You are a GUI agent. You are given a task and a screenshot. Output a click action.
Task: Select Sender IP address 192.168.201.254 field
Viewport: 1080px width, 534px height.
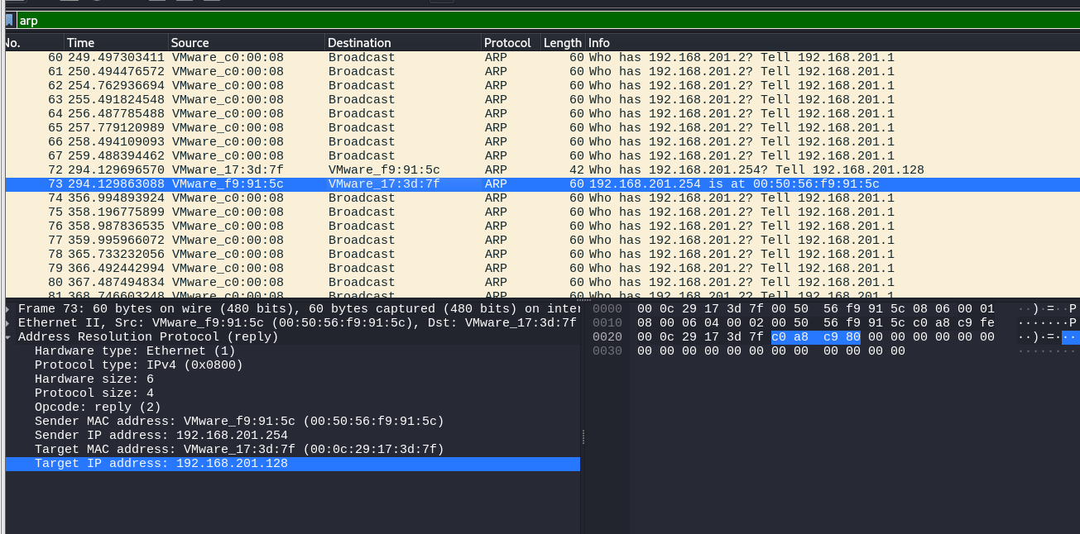pos(161,436)
